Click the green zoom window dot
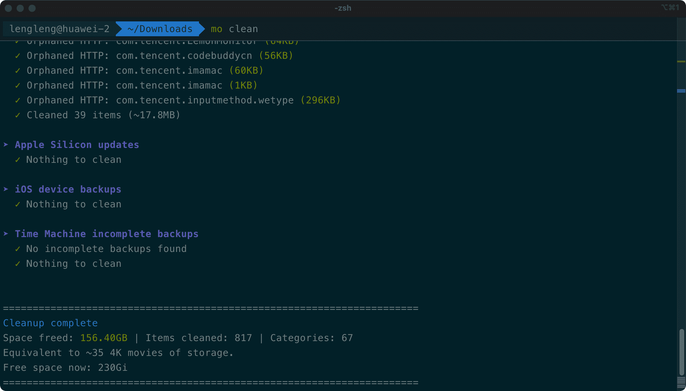The width and height of the screenshot is (686, 391). click(x=32, y=8)
